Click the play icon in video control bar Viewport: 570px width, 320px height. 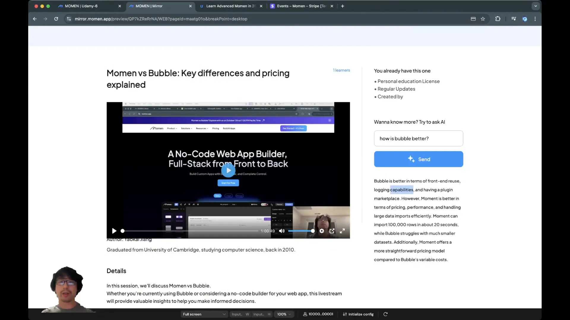114,231
